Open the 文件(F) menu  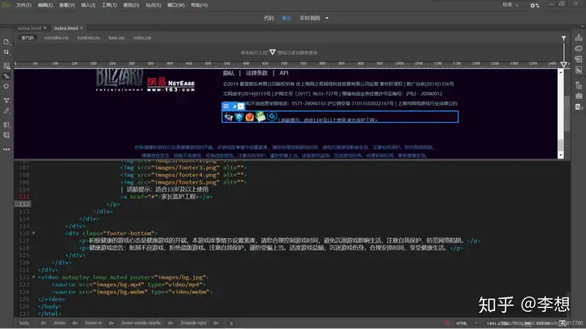[x=24, y=5]
